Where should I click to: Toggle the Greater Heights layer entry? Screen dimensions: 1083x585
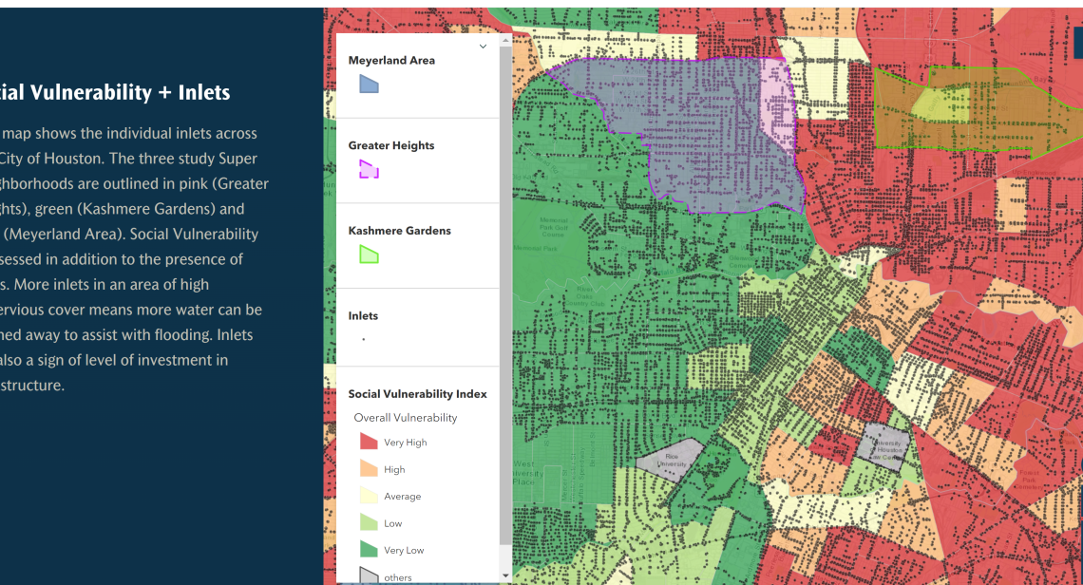pyautogui.click(x=391, y=145)
